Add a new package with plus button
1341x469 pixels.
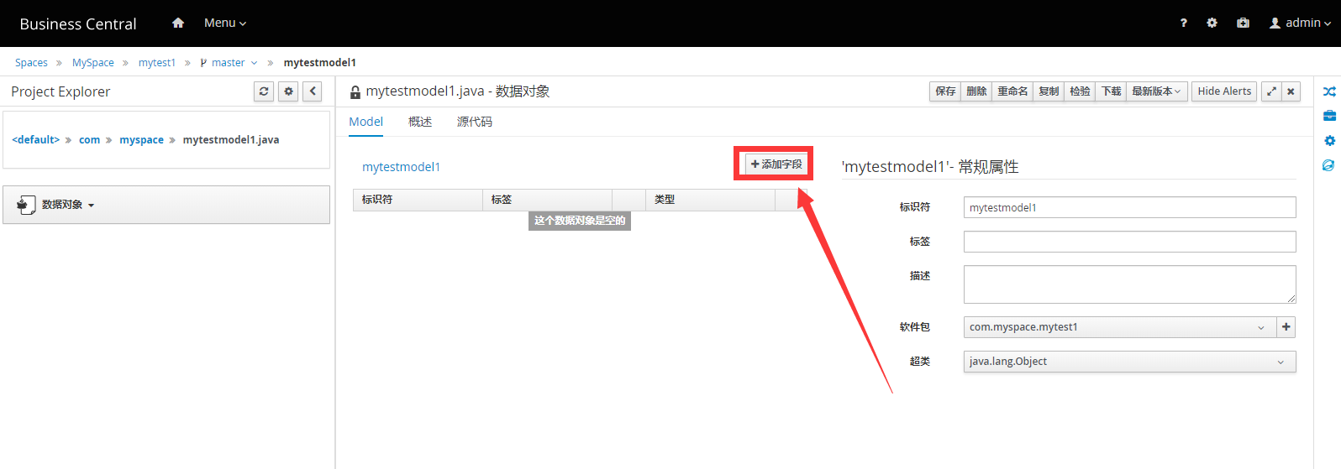pyautogui.click(x=1286, y=327)
